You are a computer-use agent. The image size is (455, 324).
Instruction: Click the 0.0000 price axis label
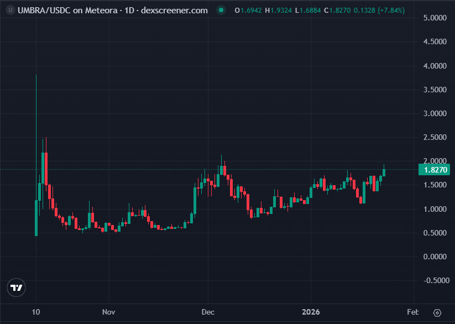(x=435, y=257)
